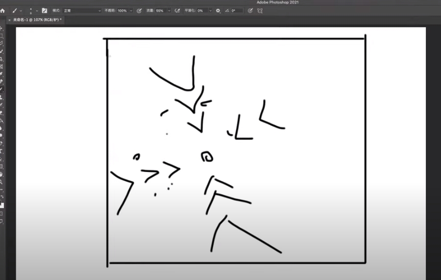441x280 pixels.
Task: Change the screen mode icon
Action: point(1,222)
